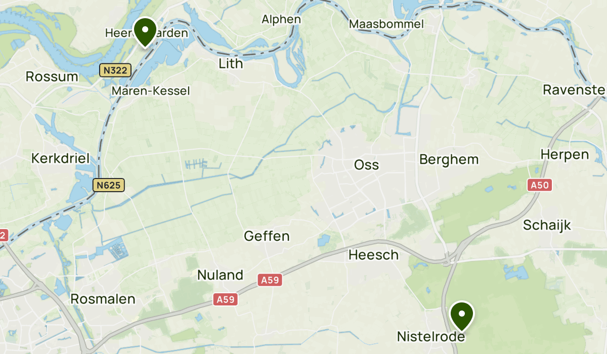This screenshot has width=607, height=354.
Task: Select the Geffen village label
Action: tap(267, 236)
